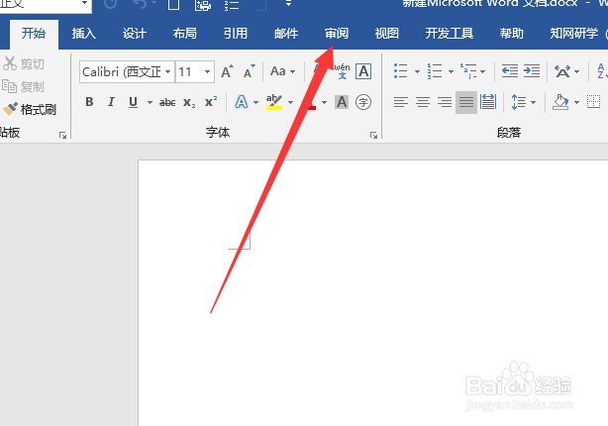
Task: Apply Character Border (boxed A) icon
Action: click(363, 71)
